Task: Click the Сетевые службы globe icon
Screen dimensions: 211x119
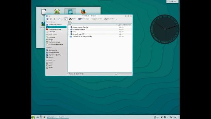Action: (x=71, y=29)
